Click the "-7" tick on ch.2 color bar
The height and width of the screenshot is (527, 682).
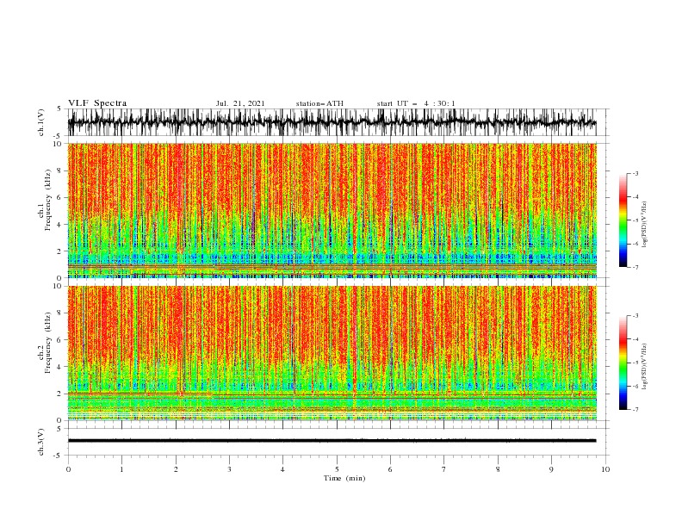tap(635, 409)
